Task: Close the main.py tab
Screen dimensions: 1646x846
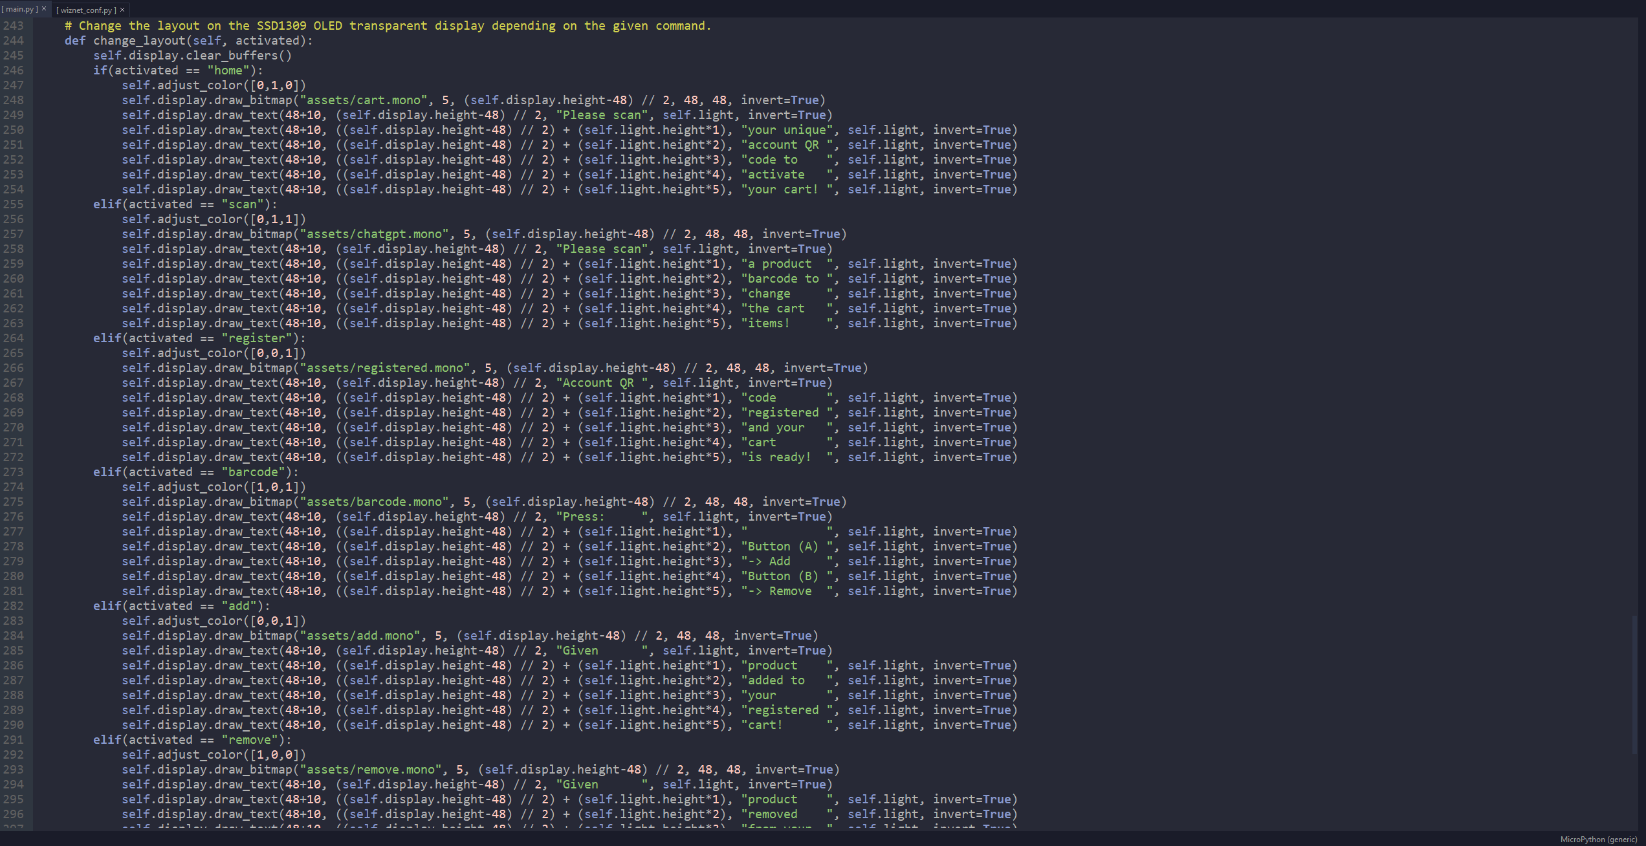Action: pos(43,8)
